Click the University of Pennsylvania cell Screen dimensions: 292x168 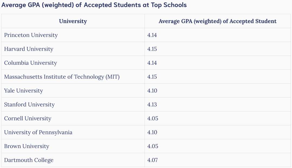(38, 132)
